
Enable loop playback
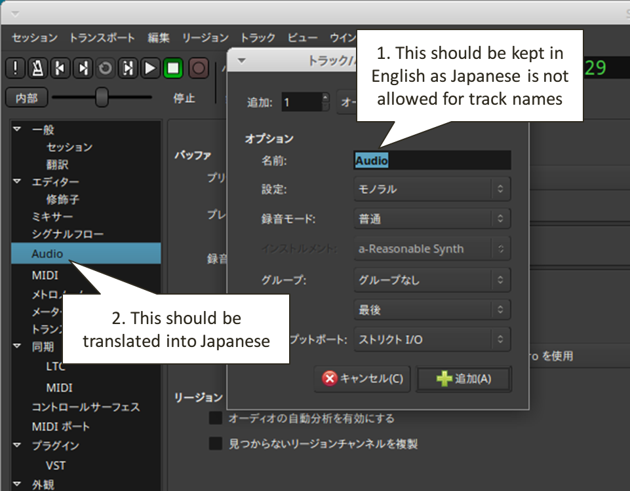tap(105, 68)
